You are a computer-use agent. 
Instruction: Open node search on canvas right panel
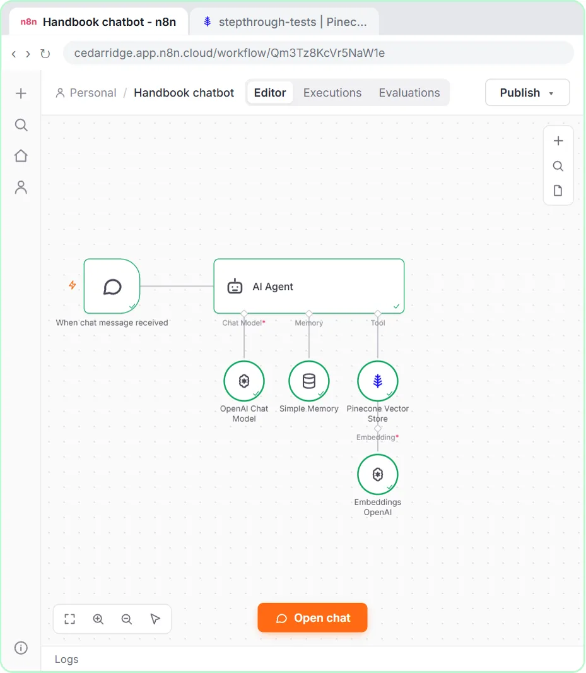pos(558,166)
